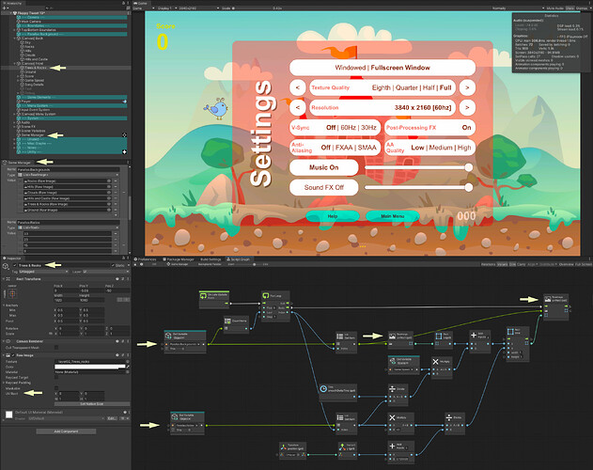The width and height of the screenshot is (593, 470).
Task: Switch to the Build Settings tab
Action: 211,259
